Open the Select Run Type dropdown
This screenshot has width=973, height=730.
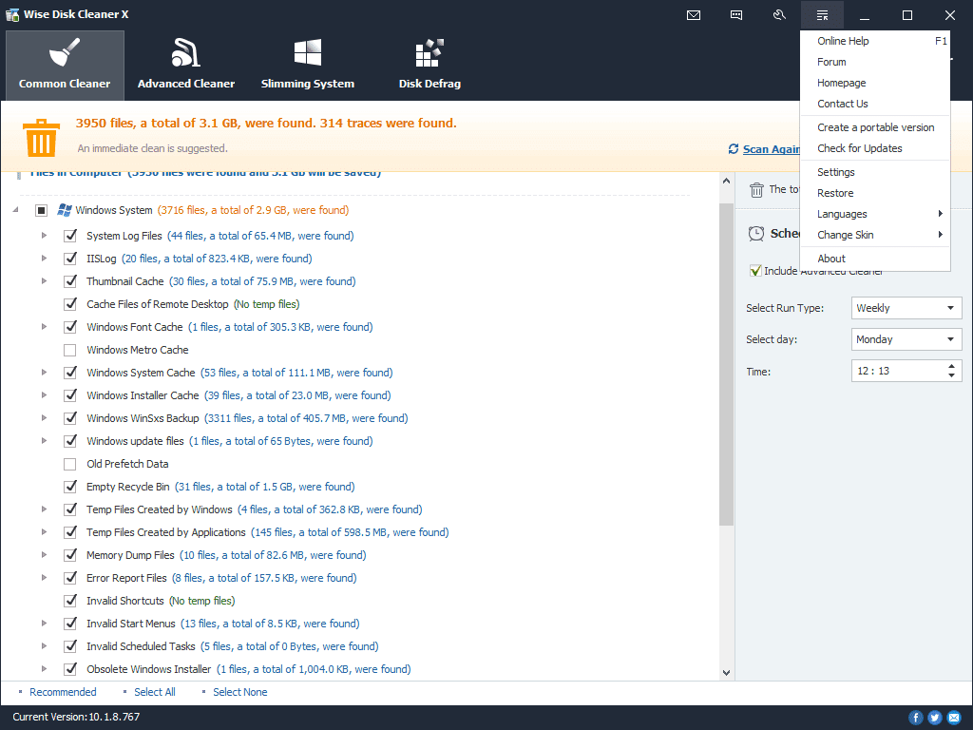(x=906, y=308)
